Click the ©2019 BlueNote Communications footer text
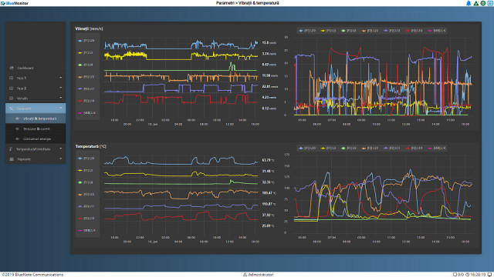This screenshot has width=494, height=277. [32, 275]
